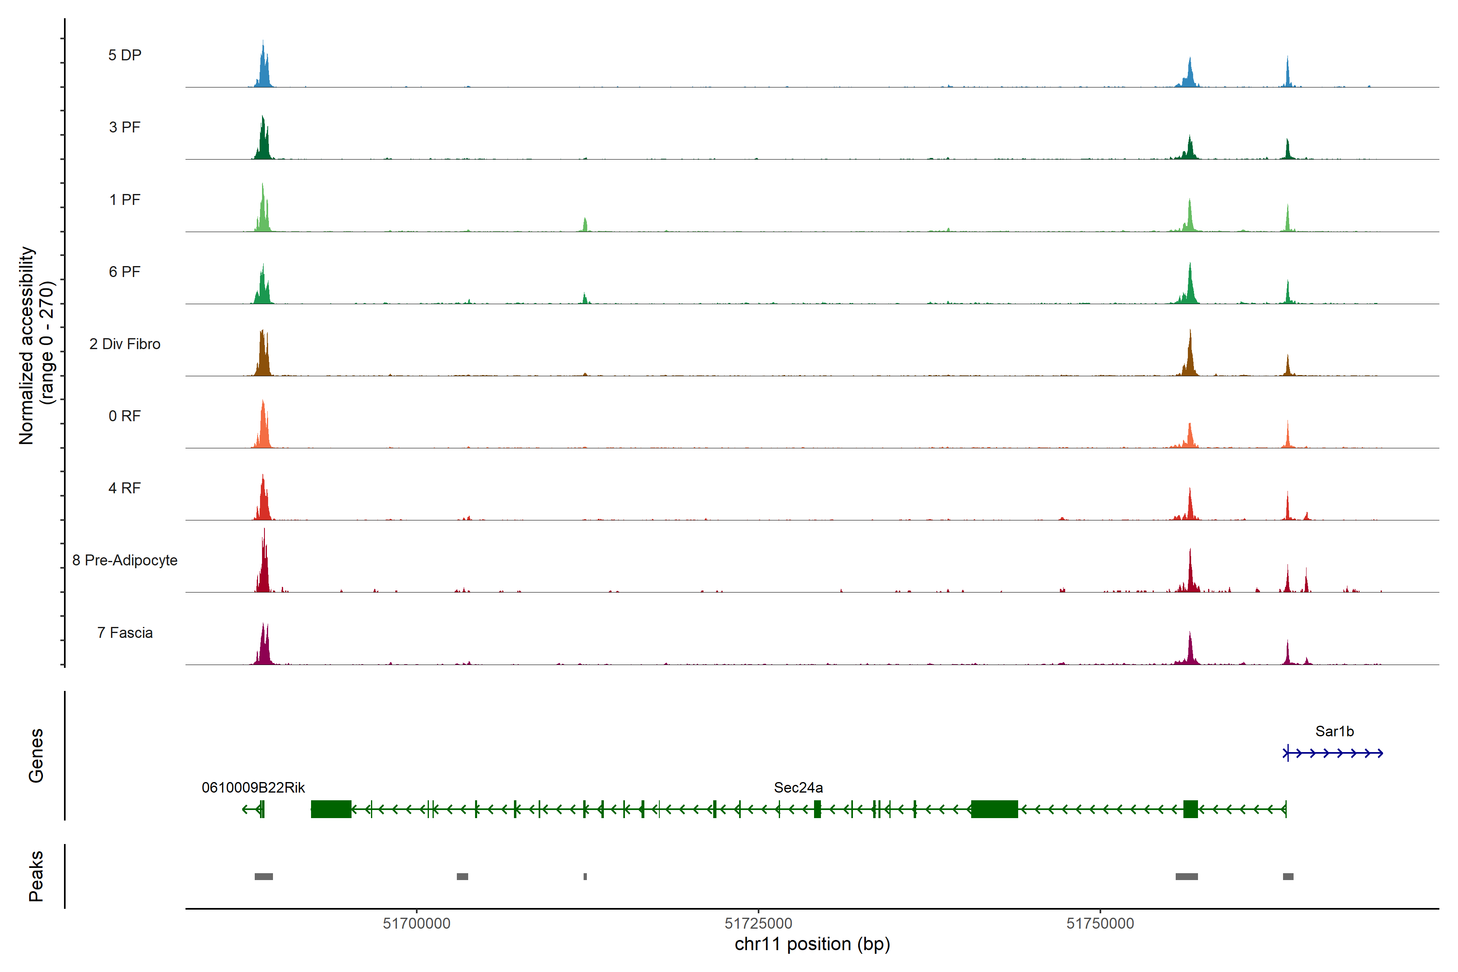This screenshot has height=972, width=1458.
Task: Click the 51750000 axis tick label
Action: (1100, 924)
